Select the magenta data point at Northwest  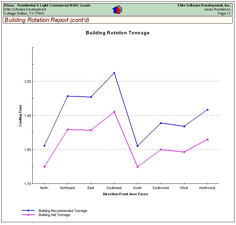point(207,139)
